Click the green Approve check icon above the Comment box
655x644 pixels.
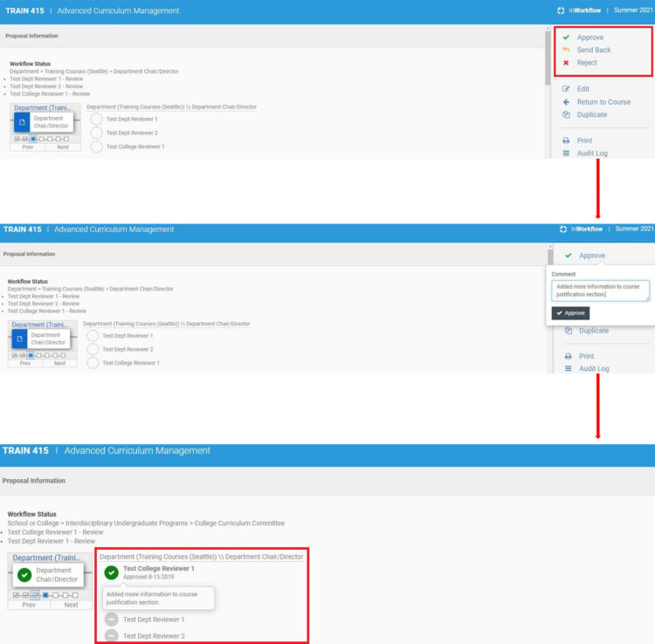(569, 256)
